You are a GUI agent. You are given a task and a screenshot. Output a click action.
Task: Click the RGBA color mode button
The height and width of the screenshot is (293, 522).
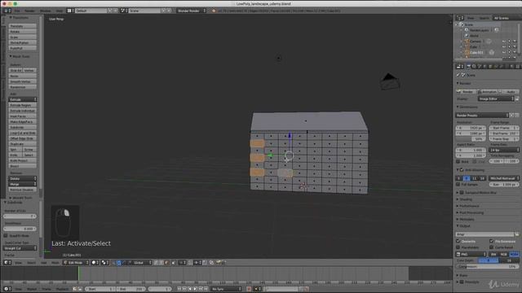coord(515,254)
